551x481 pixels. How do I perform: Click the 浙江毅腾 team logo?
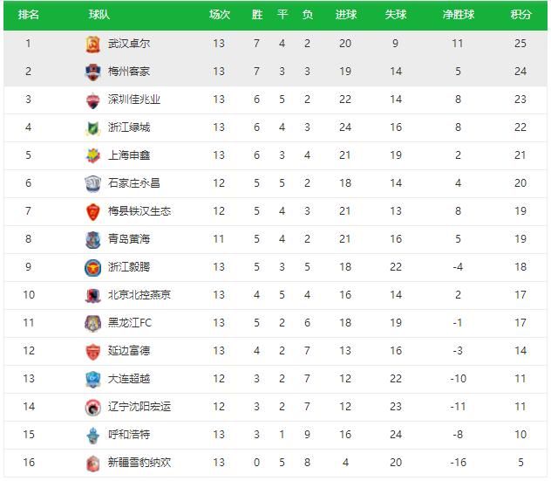92,267
